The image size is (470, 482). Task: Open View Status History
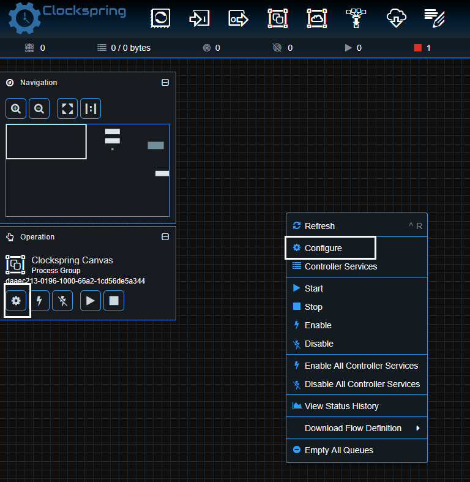(357, 406)
